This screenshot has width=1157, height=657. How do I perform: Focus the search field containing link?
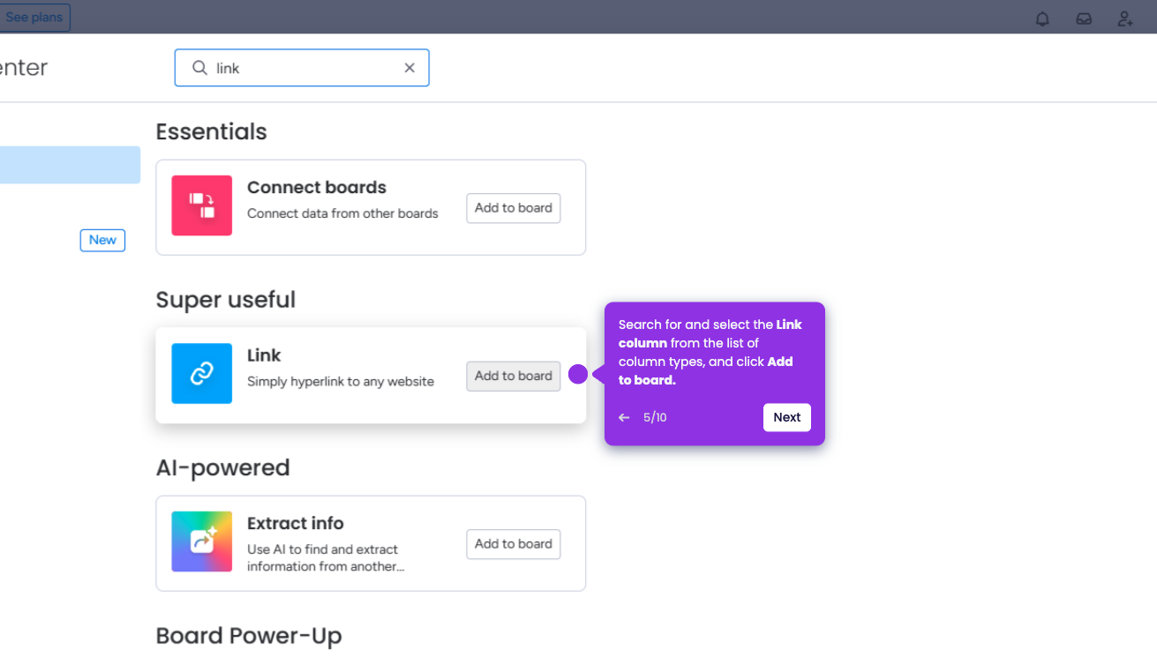pyautogui.click(x=302, y=68)
